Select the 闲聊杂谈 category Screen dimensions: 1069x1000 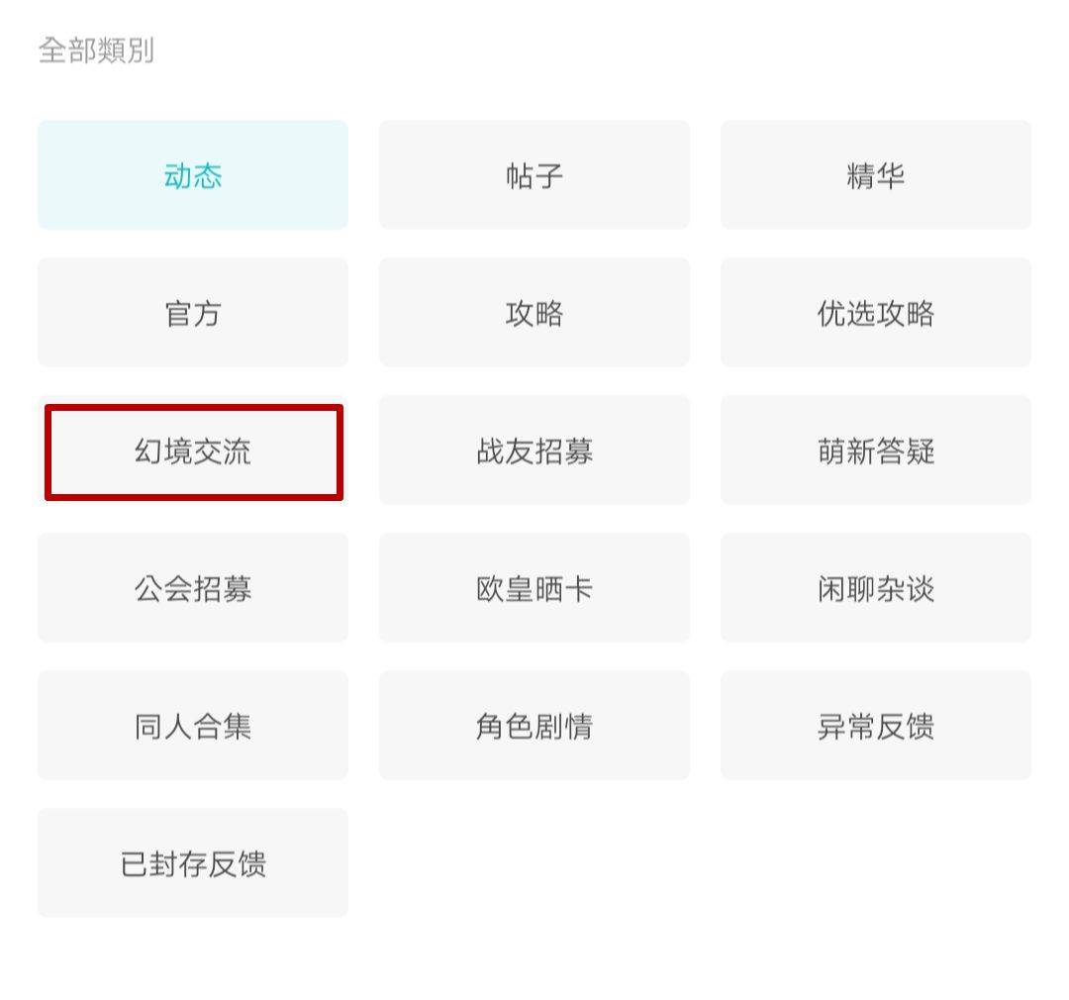tap(876, 588)
